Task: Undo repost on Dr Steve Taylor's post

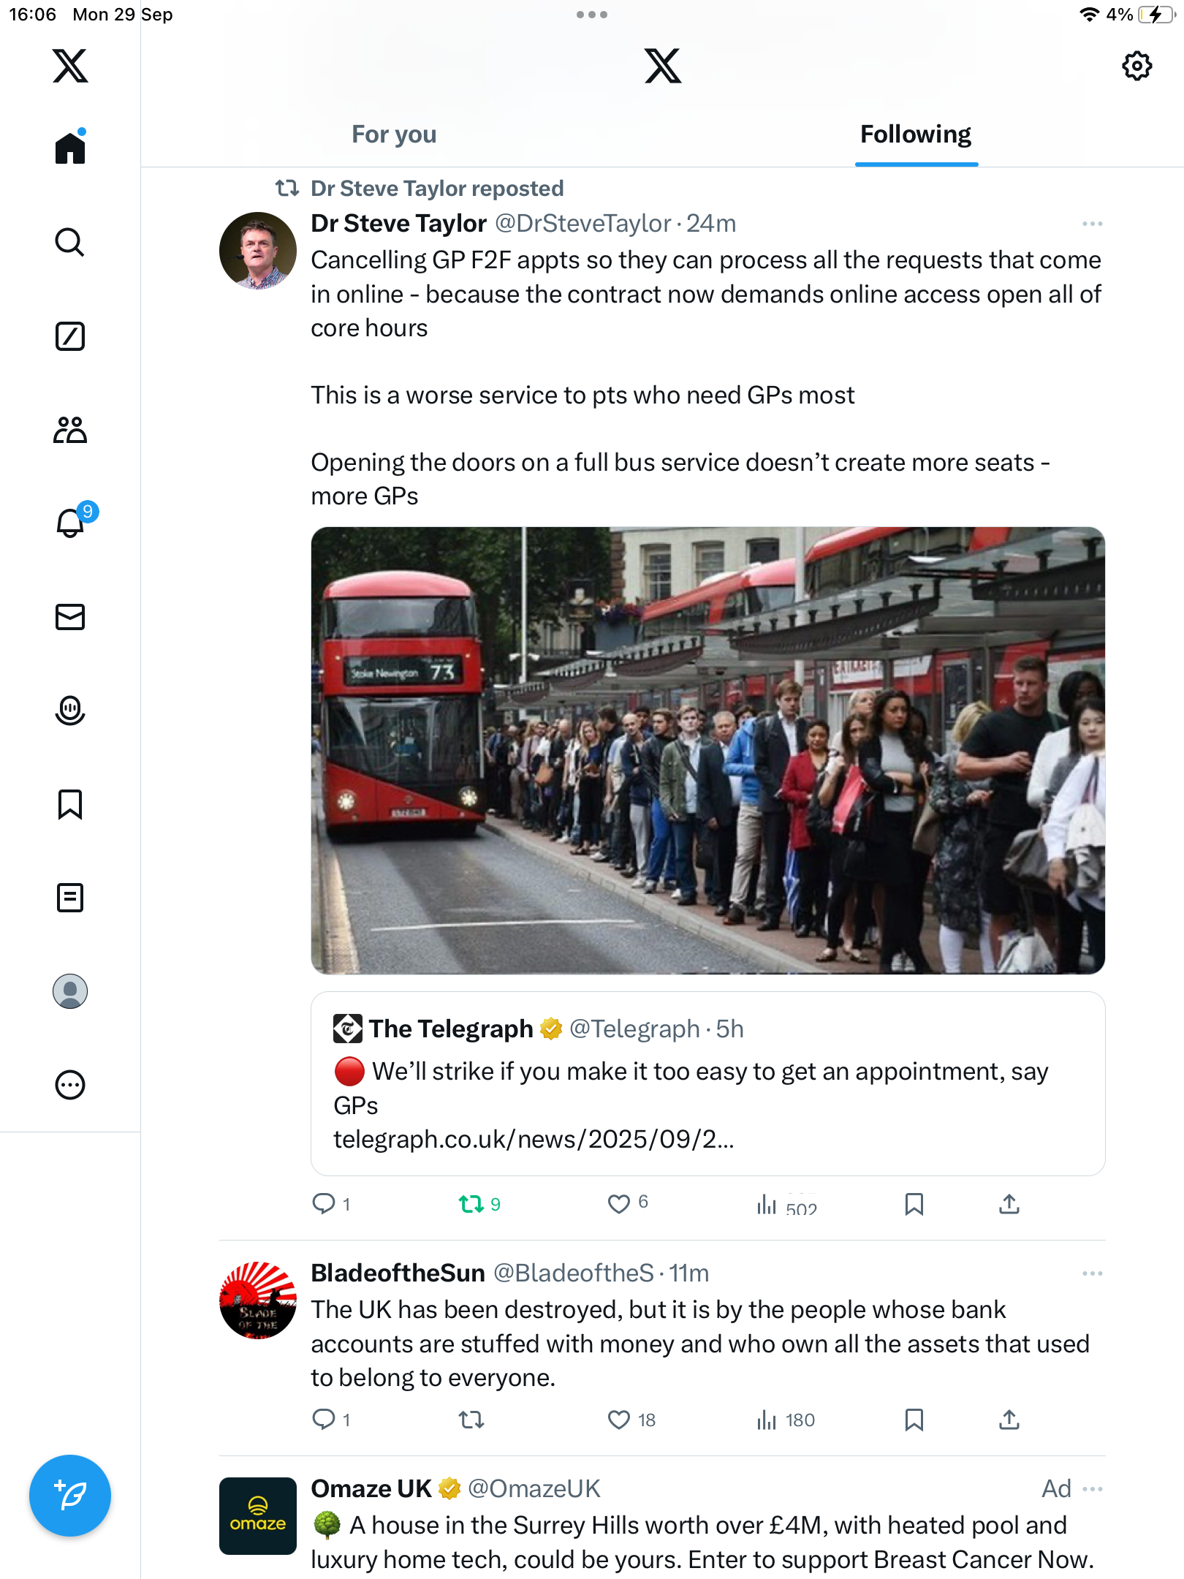Action: click(x=471, y=1203)
